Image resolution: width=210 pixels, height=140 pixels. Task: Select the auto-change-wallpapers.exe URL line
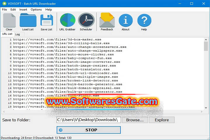pos(68,51)
